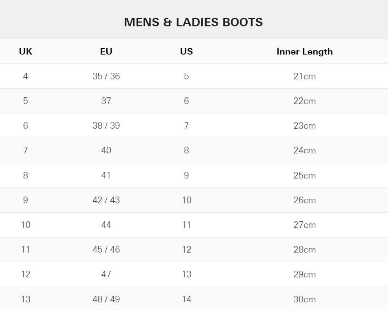Image resolution: width=388 pixels, height=311 pixels.
Task: Select the EU column header
Action: click(106, 52)
